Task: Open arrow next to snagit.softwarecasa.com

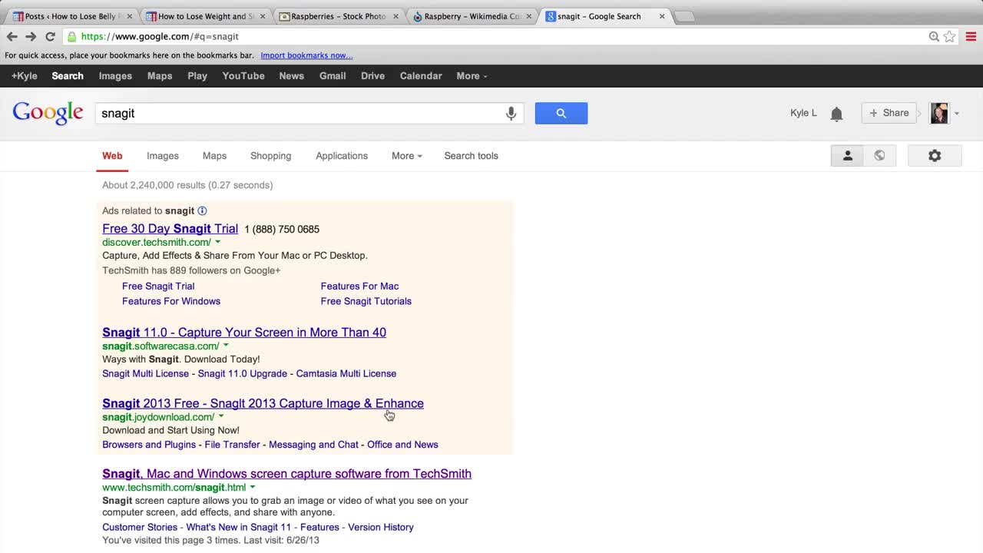Action: [x=226, y=346]
